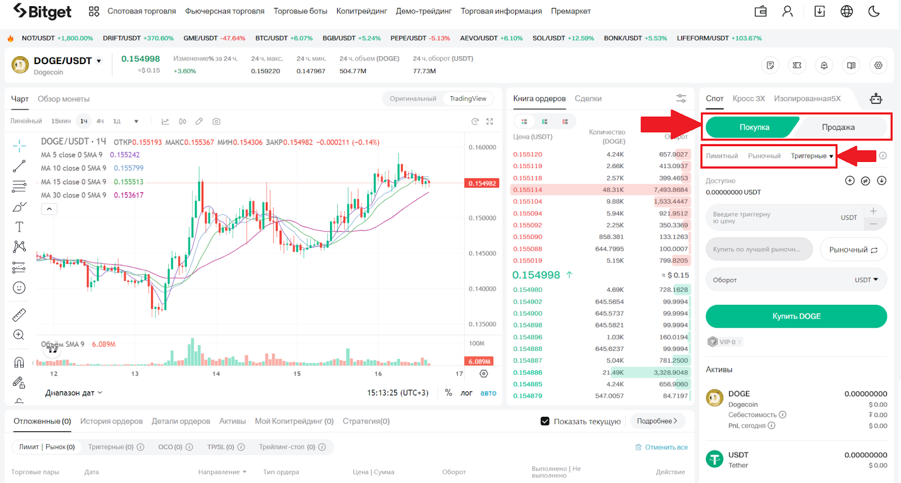The height and width of the screenshot is (483, 901).
Task: Open price alert bell icon
Action: tap(824, 65)
